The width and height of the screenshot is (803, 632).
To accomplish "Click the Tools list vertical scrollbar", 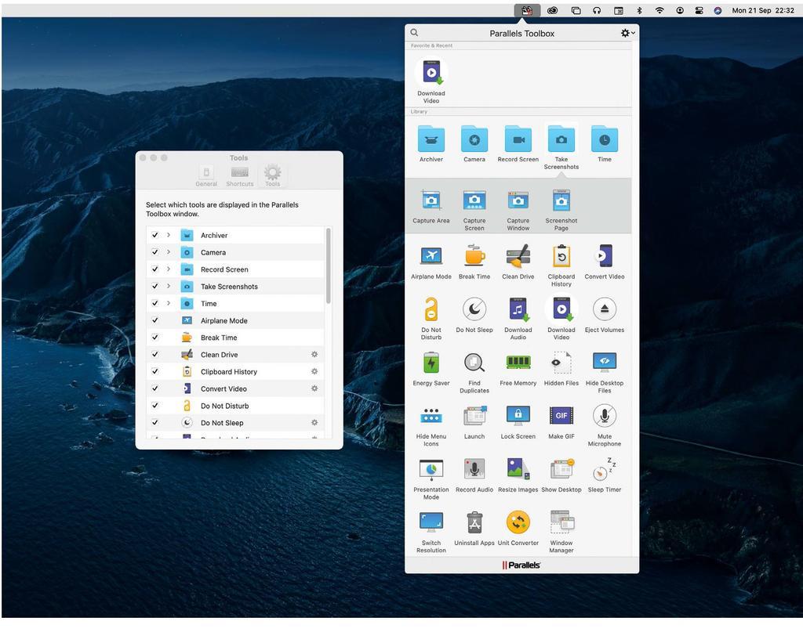I will (x=329, y=266).
